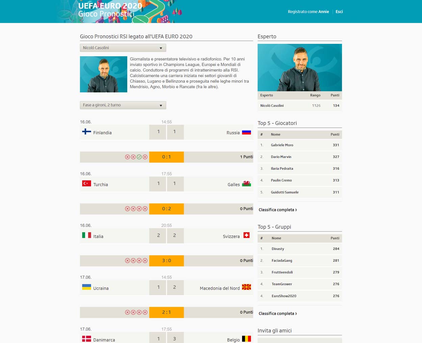422x343 pixels.
Task: Click the Switzerland flag icon
Action: (246, 235)
